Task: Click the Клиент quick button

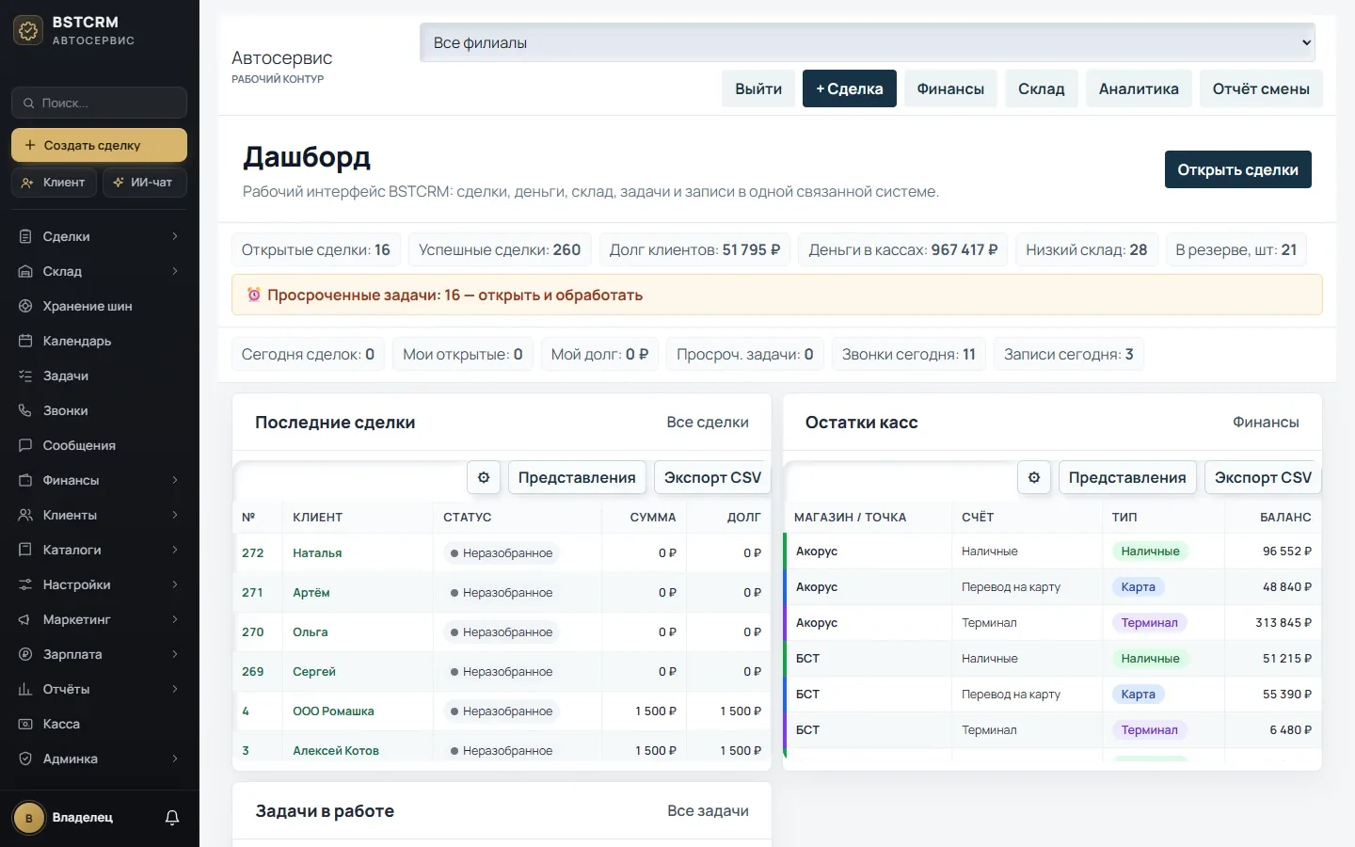Action: point(54,183)
